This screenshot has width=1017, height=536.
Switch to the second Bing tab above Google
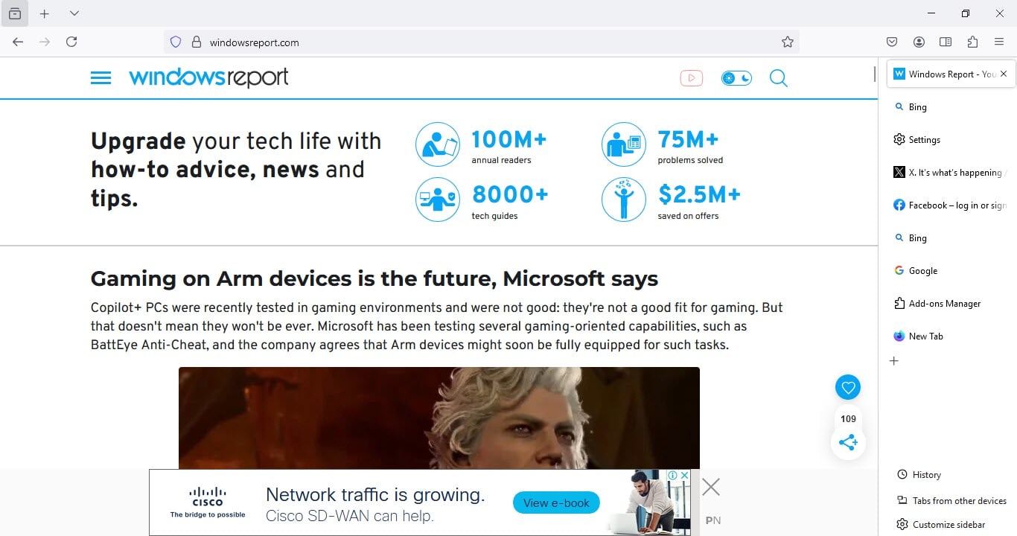pyautogui.click(x=949, y=238)
